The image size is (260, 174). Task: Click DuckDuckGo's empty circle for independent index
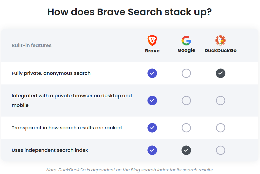221,150
